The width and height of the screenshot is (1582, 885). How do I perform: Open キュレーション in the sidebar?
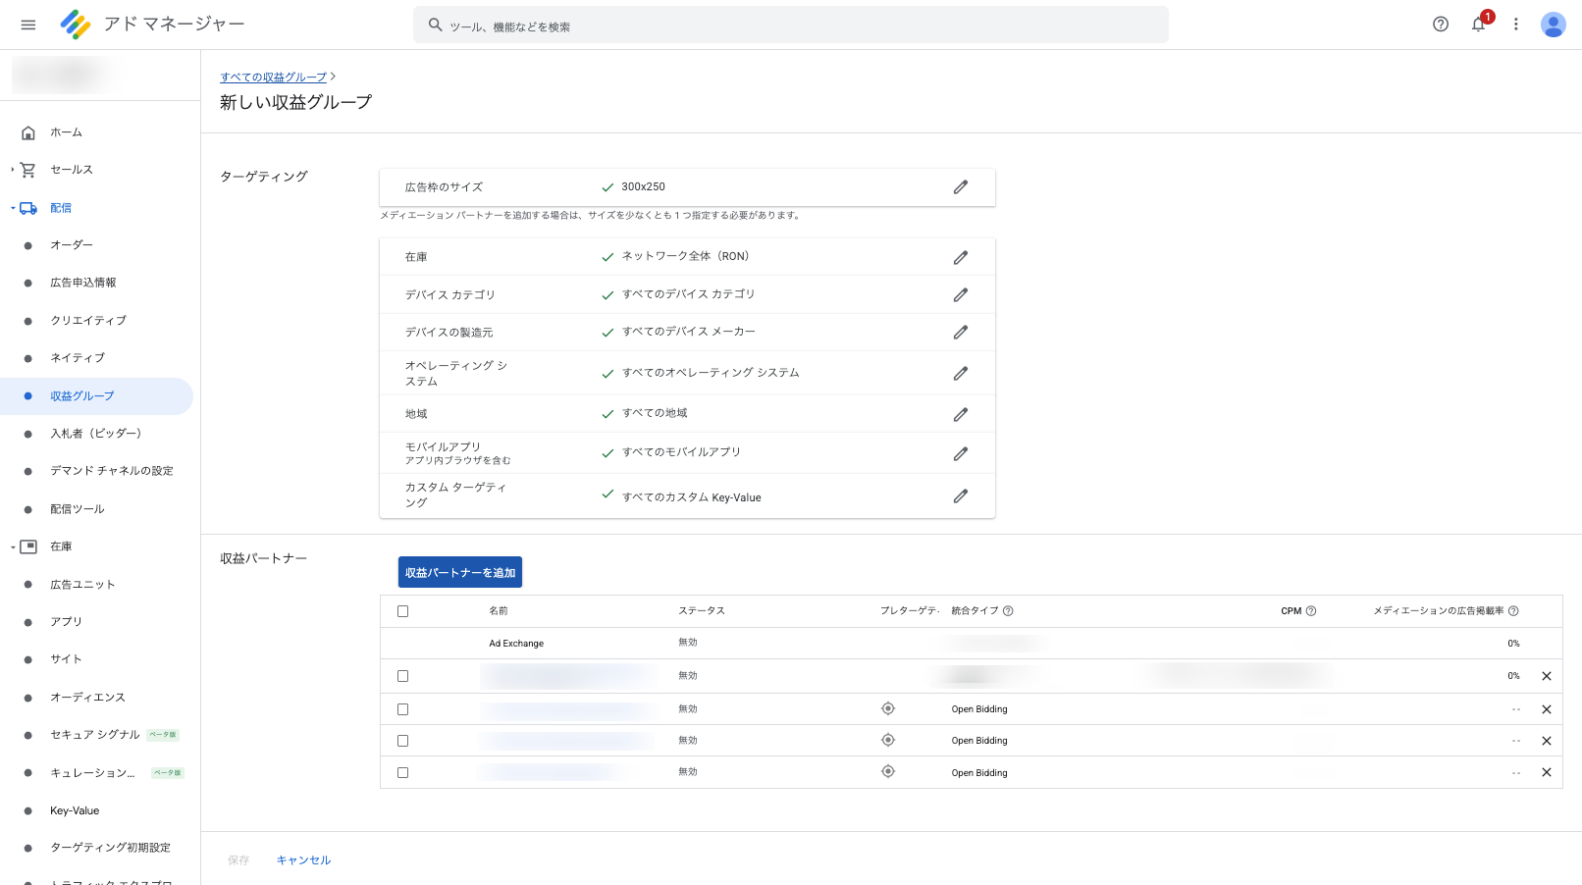[93, 773]
